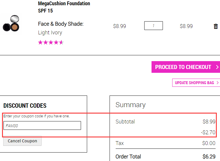Click the chevron on Update Shopping Bag

(218, 83)
